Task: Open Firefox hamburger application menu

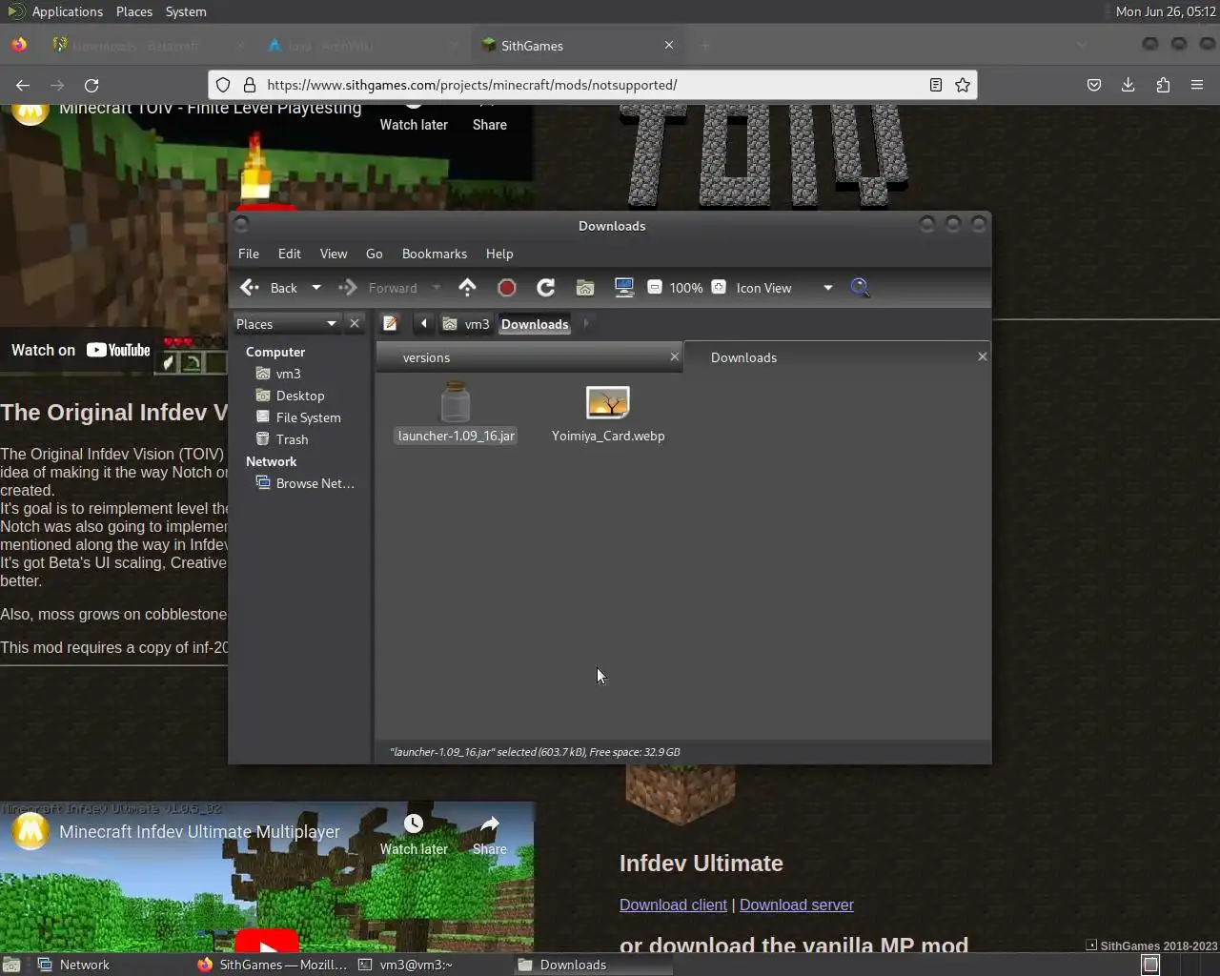Action: 1197,85
